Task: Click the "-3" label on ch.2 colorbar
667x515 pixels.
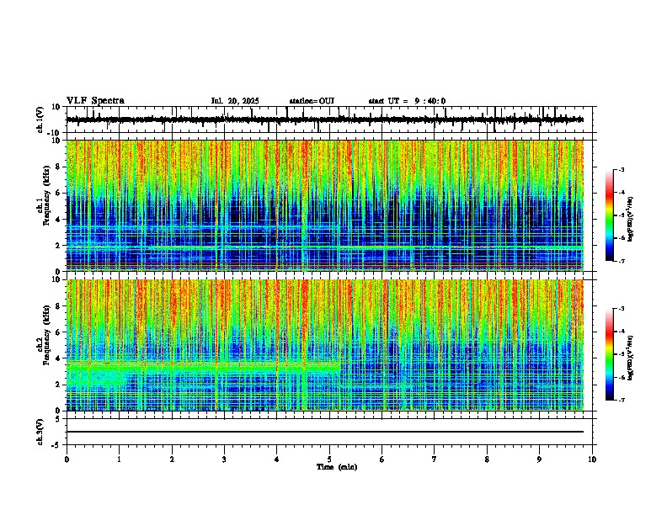Action: [x=622, y=309]
